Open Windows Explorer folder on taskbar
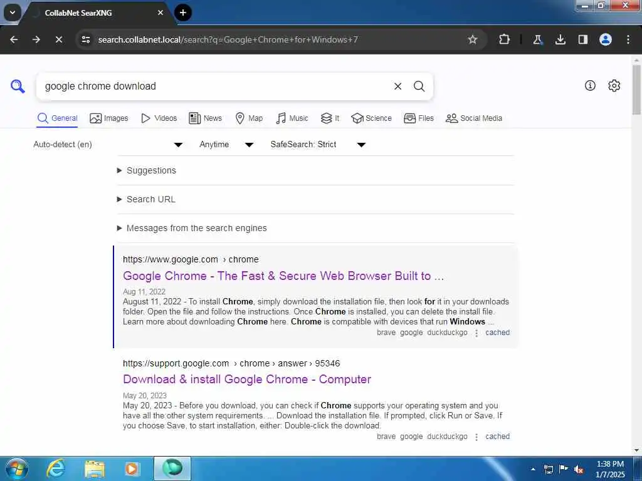Screen dimensions: 642x481 pos(95,468)
